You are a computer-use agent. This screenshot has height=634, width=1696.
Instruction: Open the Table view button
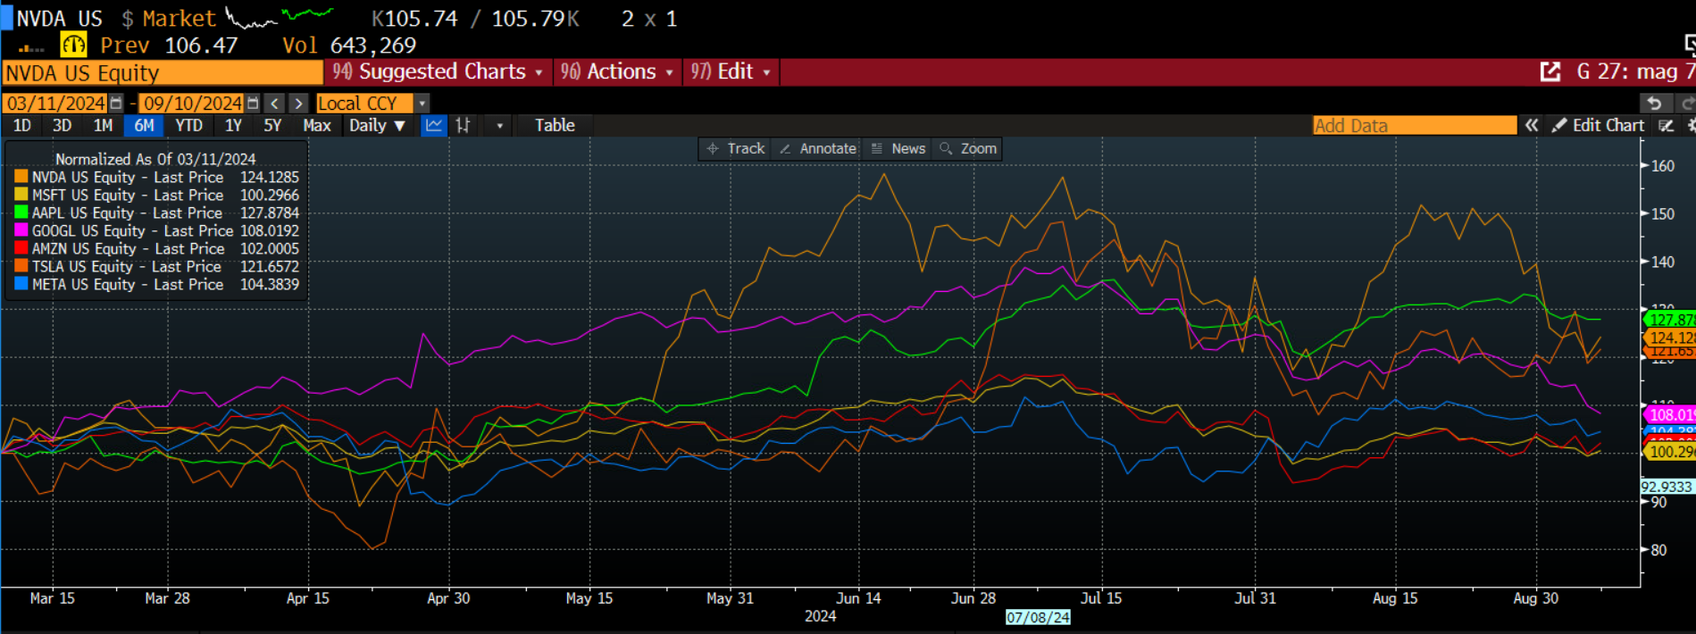(x=555, y=126)
